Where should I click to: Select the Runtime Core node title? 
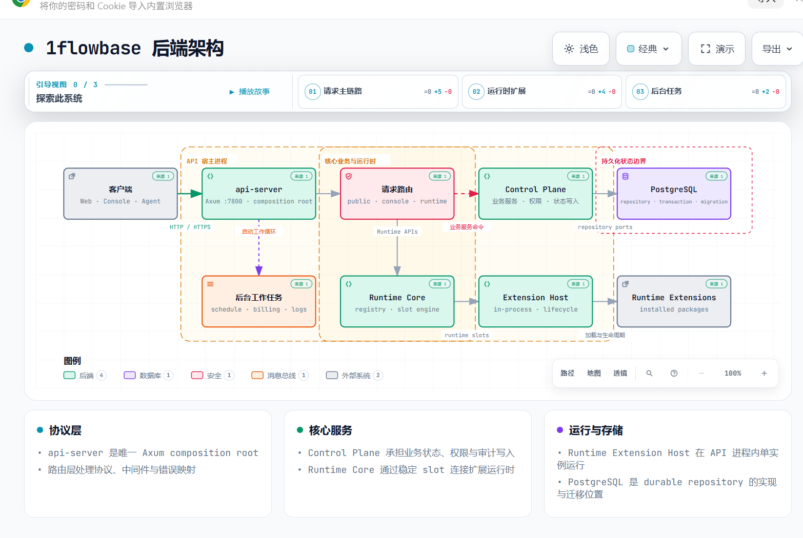coord(397,298)
